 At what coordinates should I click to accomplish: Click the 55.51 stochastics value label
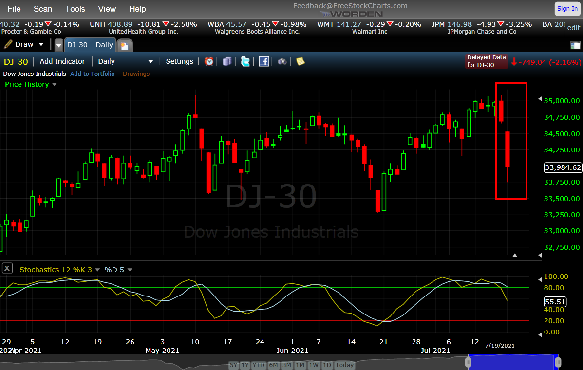tap(555, 302)
